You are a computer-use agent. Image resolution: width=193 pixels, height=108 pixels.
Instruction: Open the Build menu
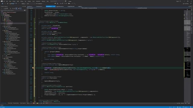18,1
